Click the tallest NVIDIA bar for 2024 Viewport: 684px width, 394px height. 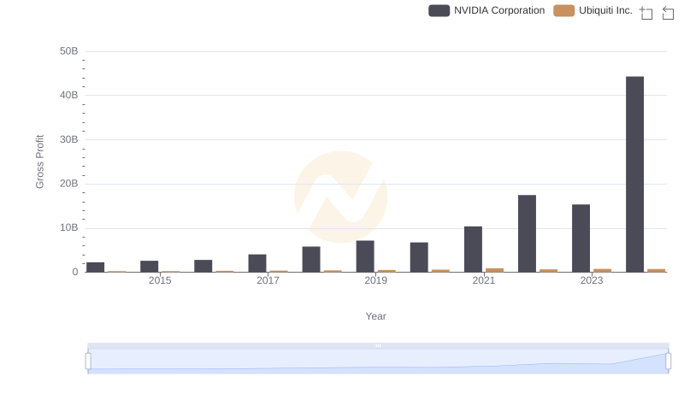(634, 174)
